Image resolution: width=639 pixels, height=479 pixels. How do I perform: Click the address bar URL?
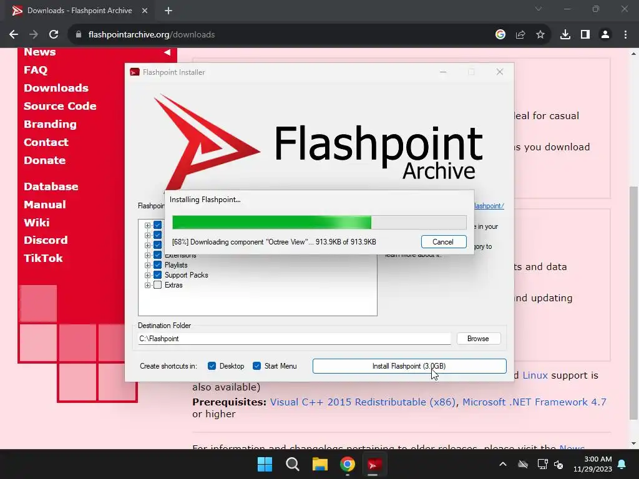pos(152,35)
